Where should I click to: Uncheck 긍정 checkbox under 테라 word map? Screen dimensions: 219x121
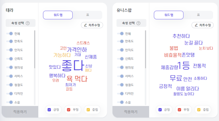tap(49, 110)
